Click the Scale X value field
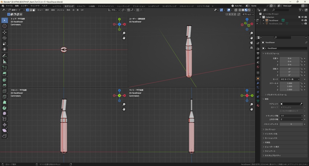Image resolution: width=309 pixels, height=166 pixels. point(289,83)
